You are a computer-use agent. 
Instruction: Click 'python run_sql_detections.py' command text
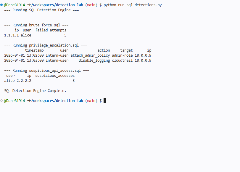click(133, 5)
